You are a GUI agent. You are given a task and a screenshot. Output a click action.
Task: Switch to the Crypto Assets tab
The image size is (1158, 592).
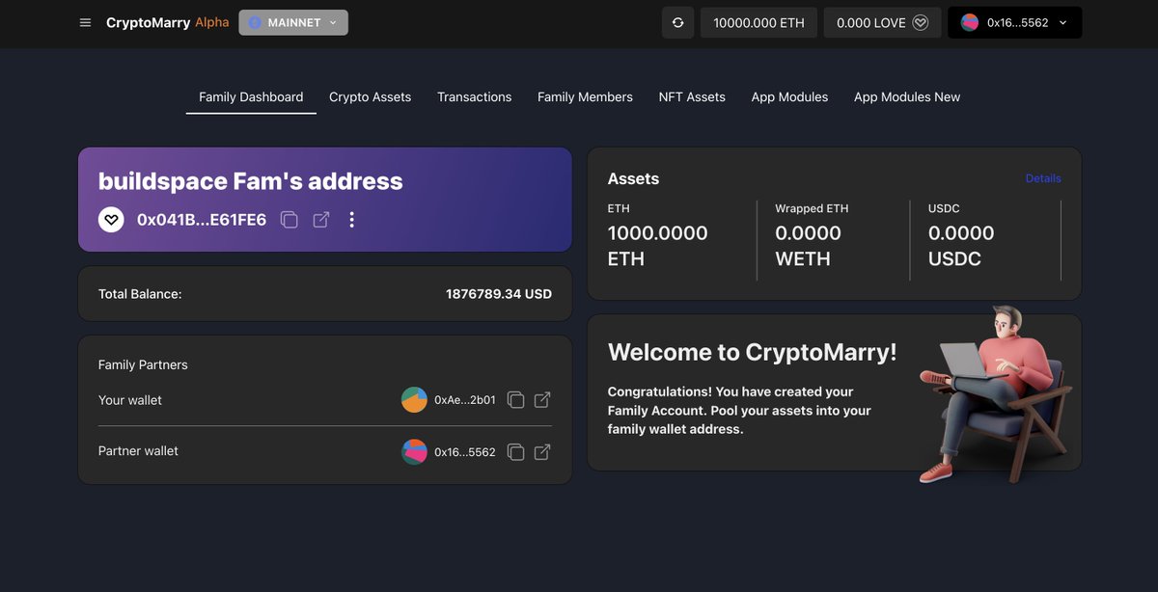[x=370, y=96]
